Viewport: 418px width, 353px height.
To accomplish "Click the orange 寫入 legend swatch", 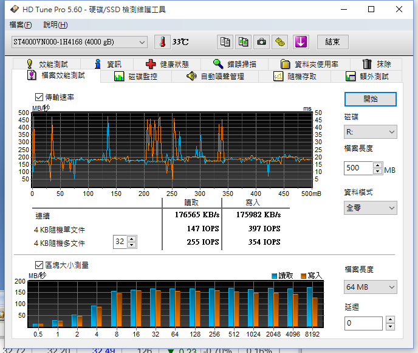I will coord(303,276).
